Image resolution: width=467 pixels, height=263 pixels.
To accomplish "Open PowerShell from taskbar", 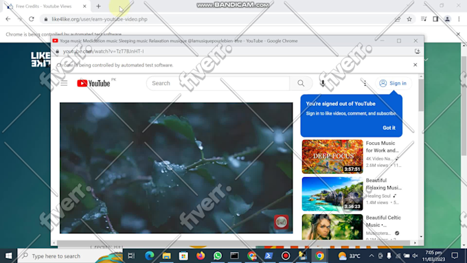I will click(269, 256).
